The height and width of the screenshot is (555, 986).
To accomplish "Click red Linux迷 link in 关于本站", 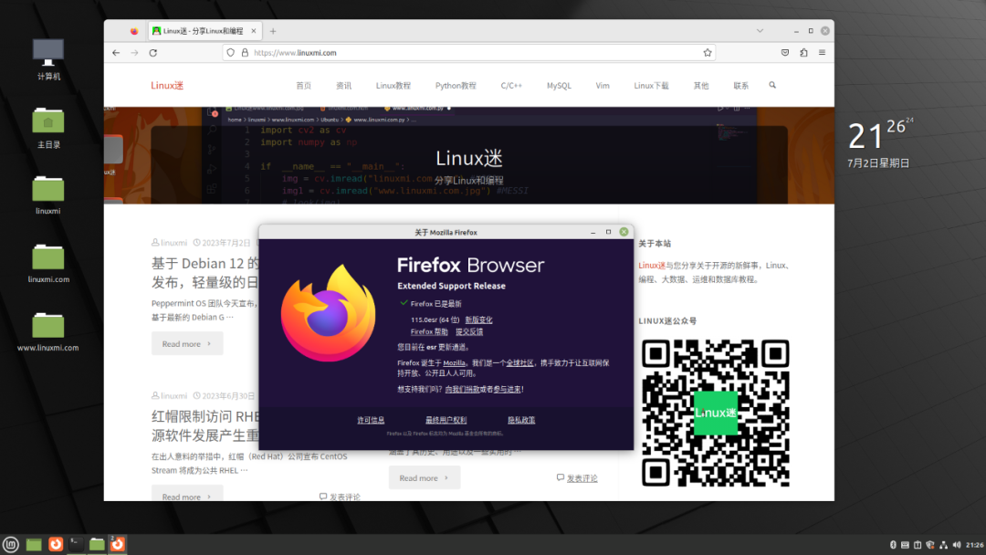I will [652, 266].
